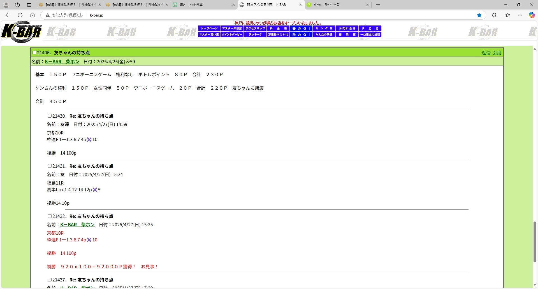Viewport: 538px width, 289px height.
Task: Check the box for post 21406
Action: pos(34,52)
